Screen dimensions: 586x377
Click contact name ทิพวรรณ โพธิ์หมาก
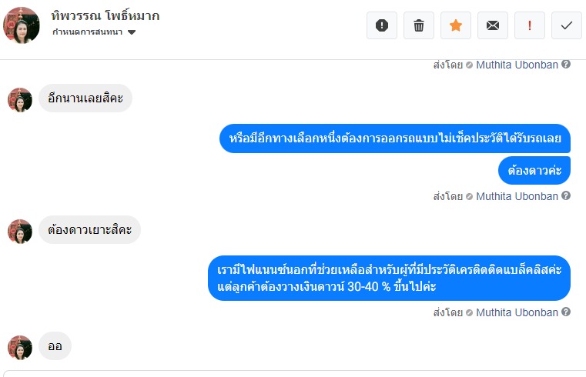(x=105, y=15)
